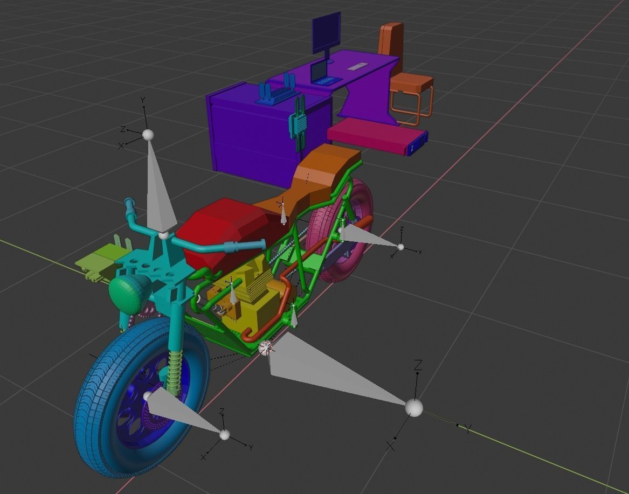Image resolution: width=629 pixels, height=494 pixels.
Task: Click the empty sphere beside the rear wheel
Action: (x=400, y=247)
